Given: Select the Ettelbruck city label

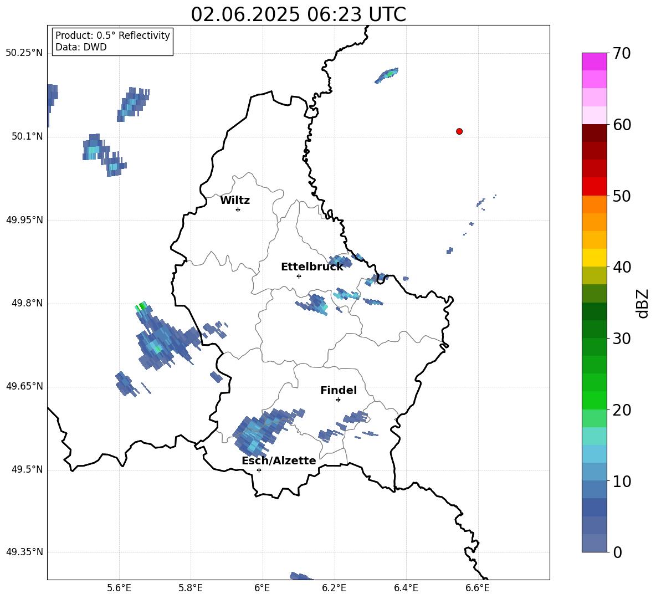Looking at the screenshot, I should 312,267.
